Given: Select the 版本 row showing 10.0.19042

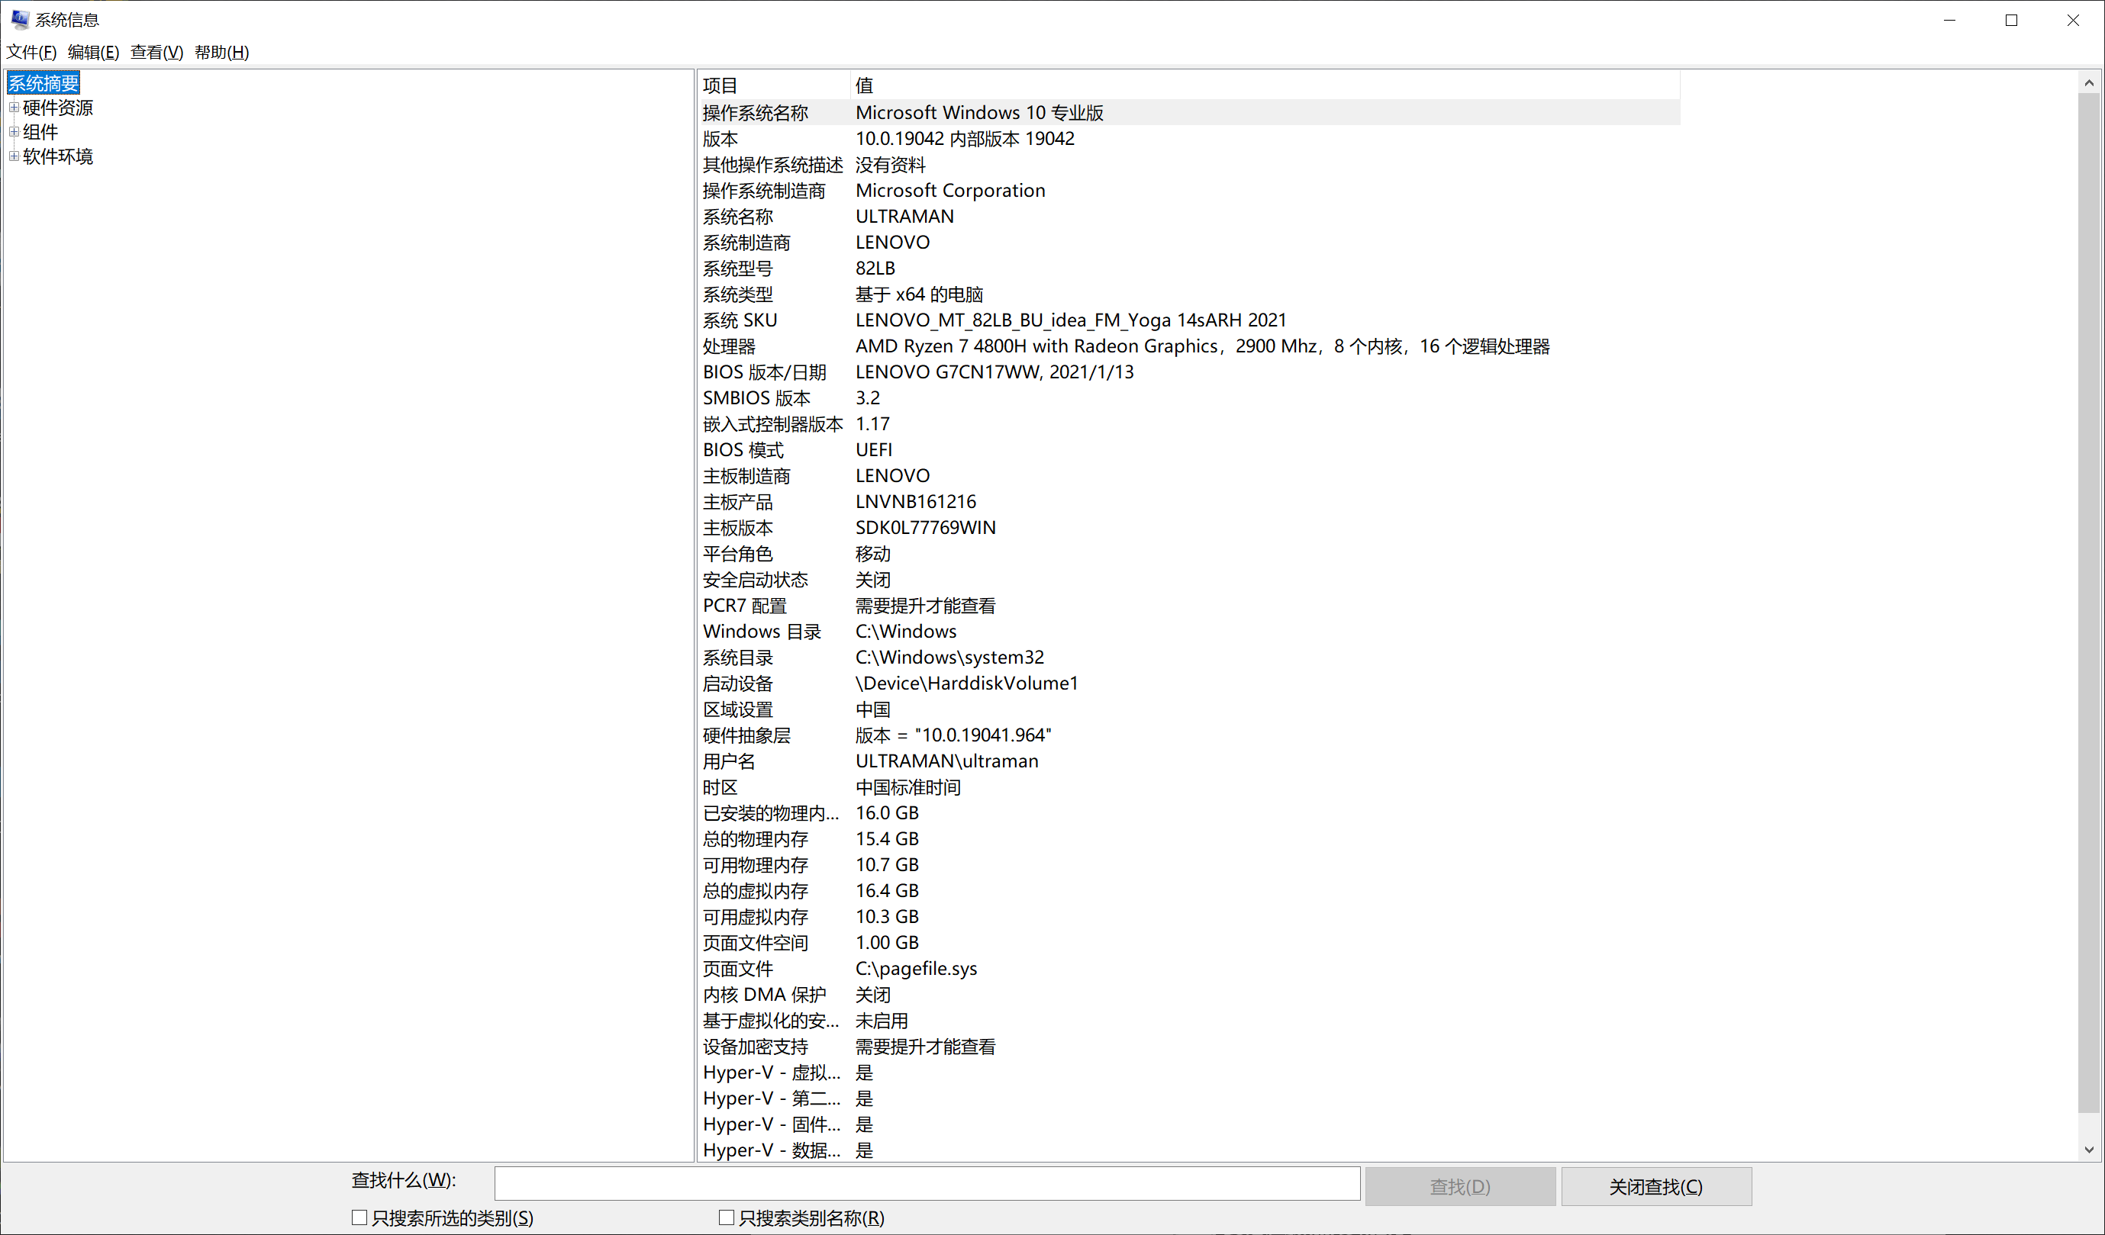Looking at the screenshot, I should click(1188, 139).
